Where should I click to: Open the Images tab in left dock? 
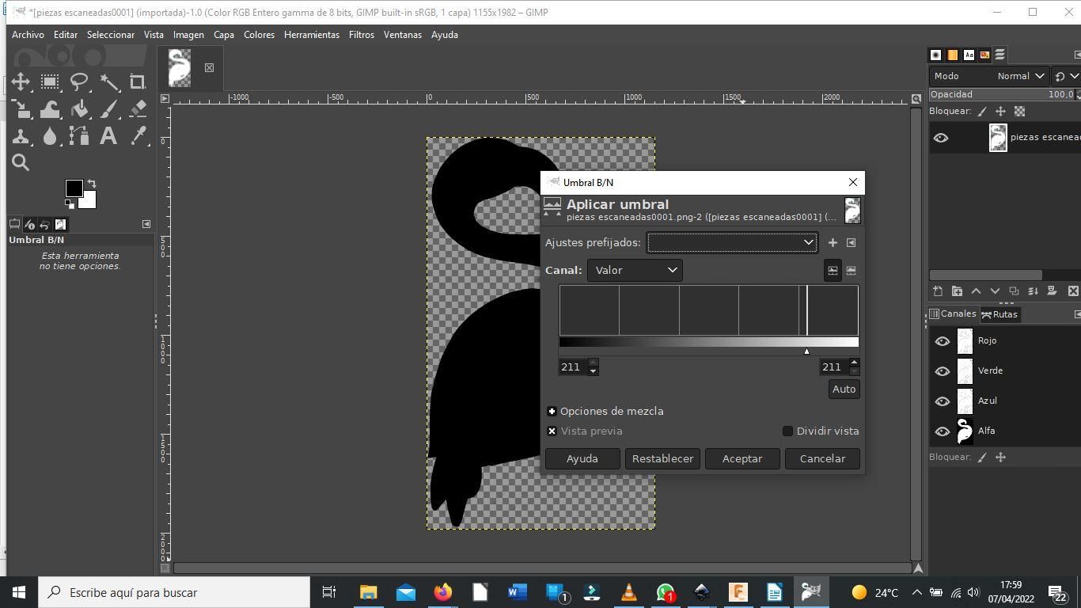click(x=60, y=224)
